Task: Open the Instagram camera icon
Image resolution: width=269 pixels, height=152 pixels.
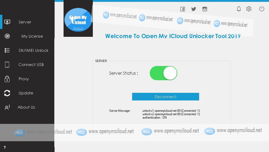Action: (205, 9)
